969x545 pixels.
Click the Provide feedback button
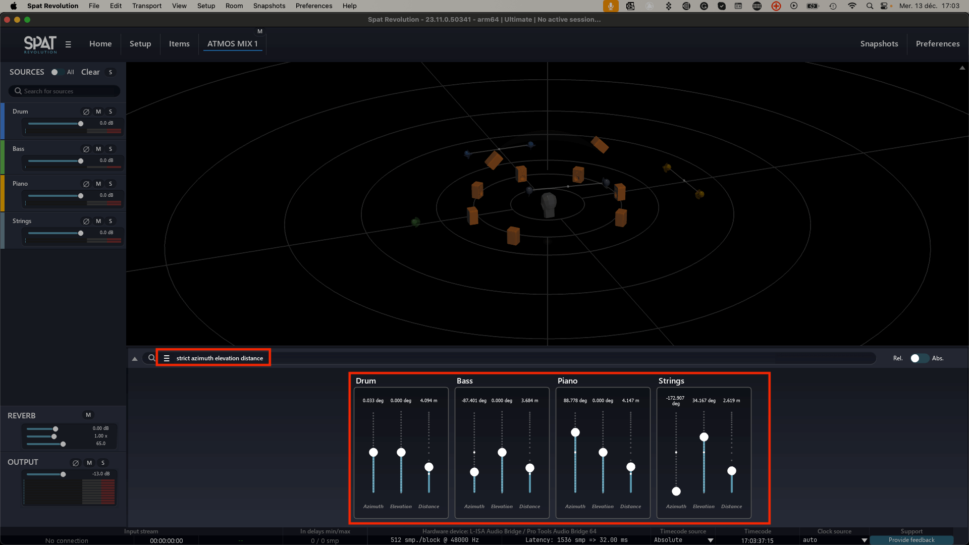(911, 540)
